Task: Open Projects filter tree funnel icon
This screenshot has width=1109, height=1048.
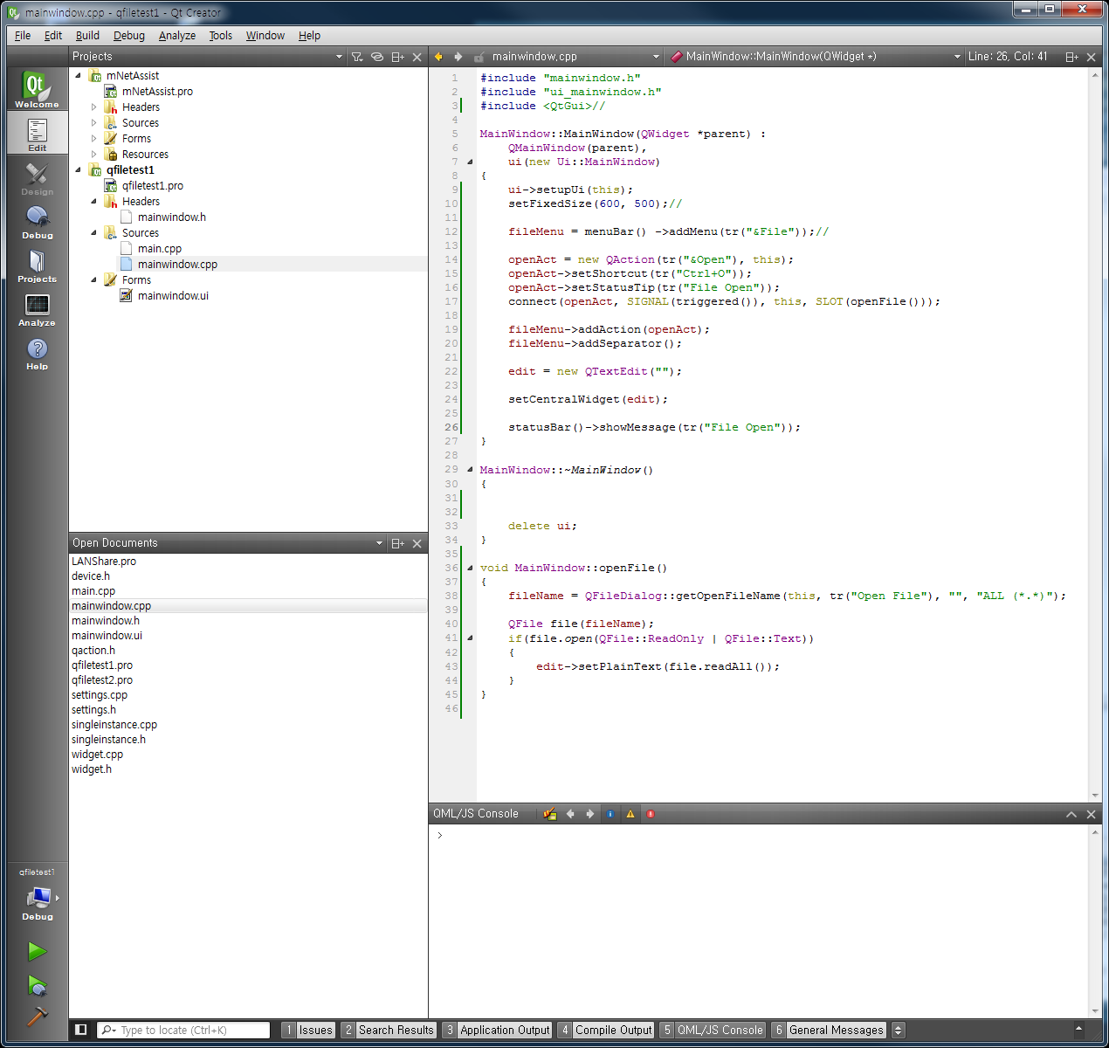Action: [x=357, y=57]
